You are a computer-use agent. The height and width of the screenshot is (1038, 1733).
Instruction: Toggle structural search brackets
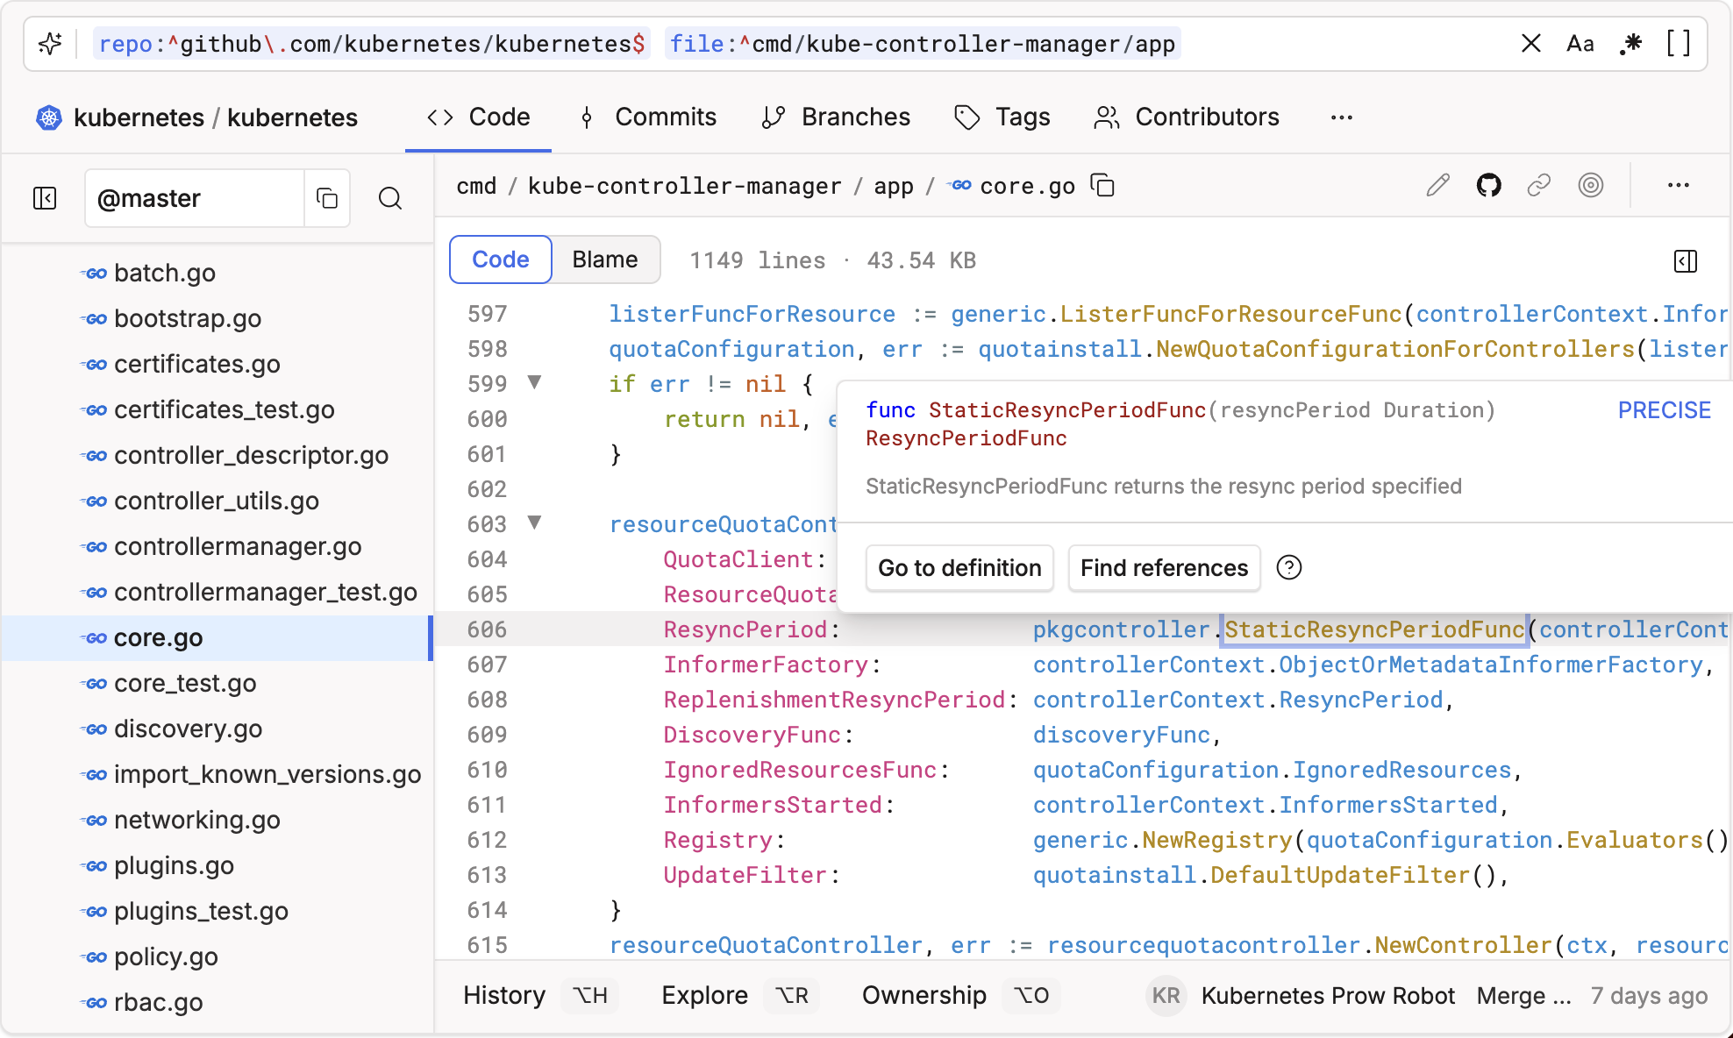1678,43
